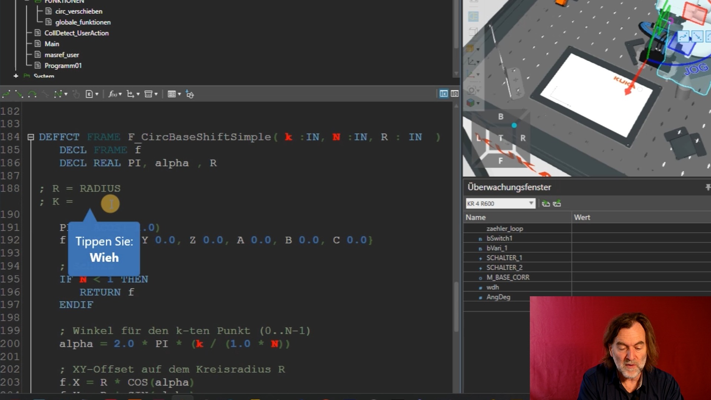
Task: Click the f(x) function insert icon
Action: pos(113,94)
